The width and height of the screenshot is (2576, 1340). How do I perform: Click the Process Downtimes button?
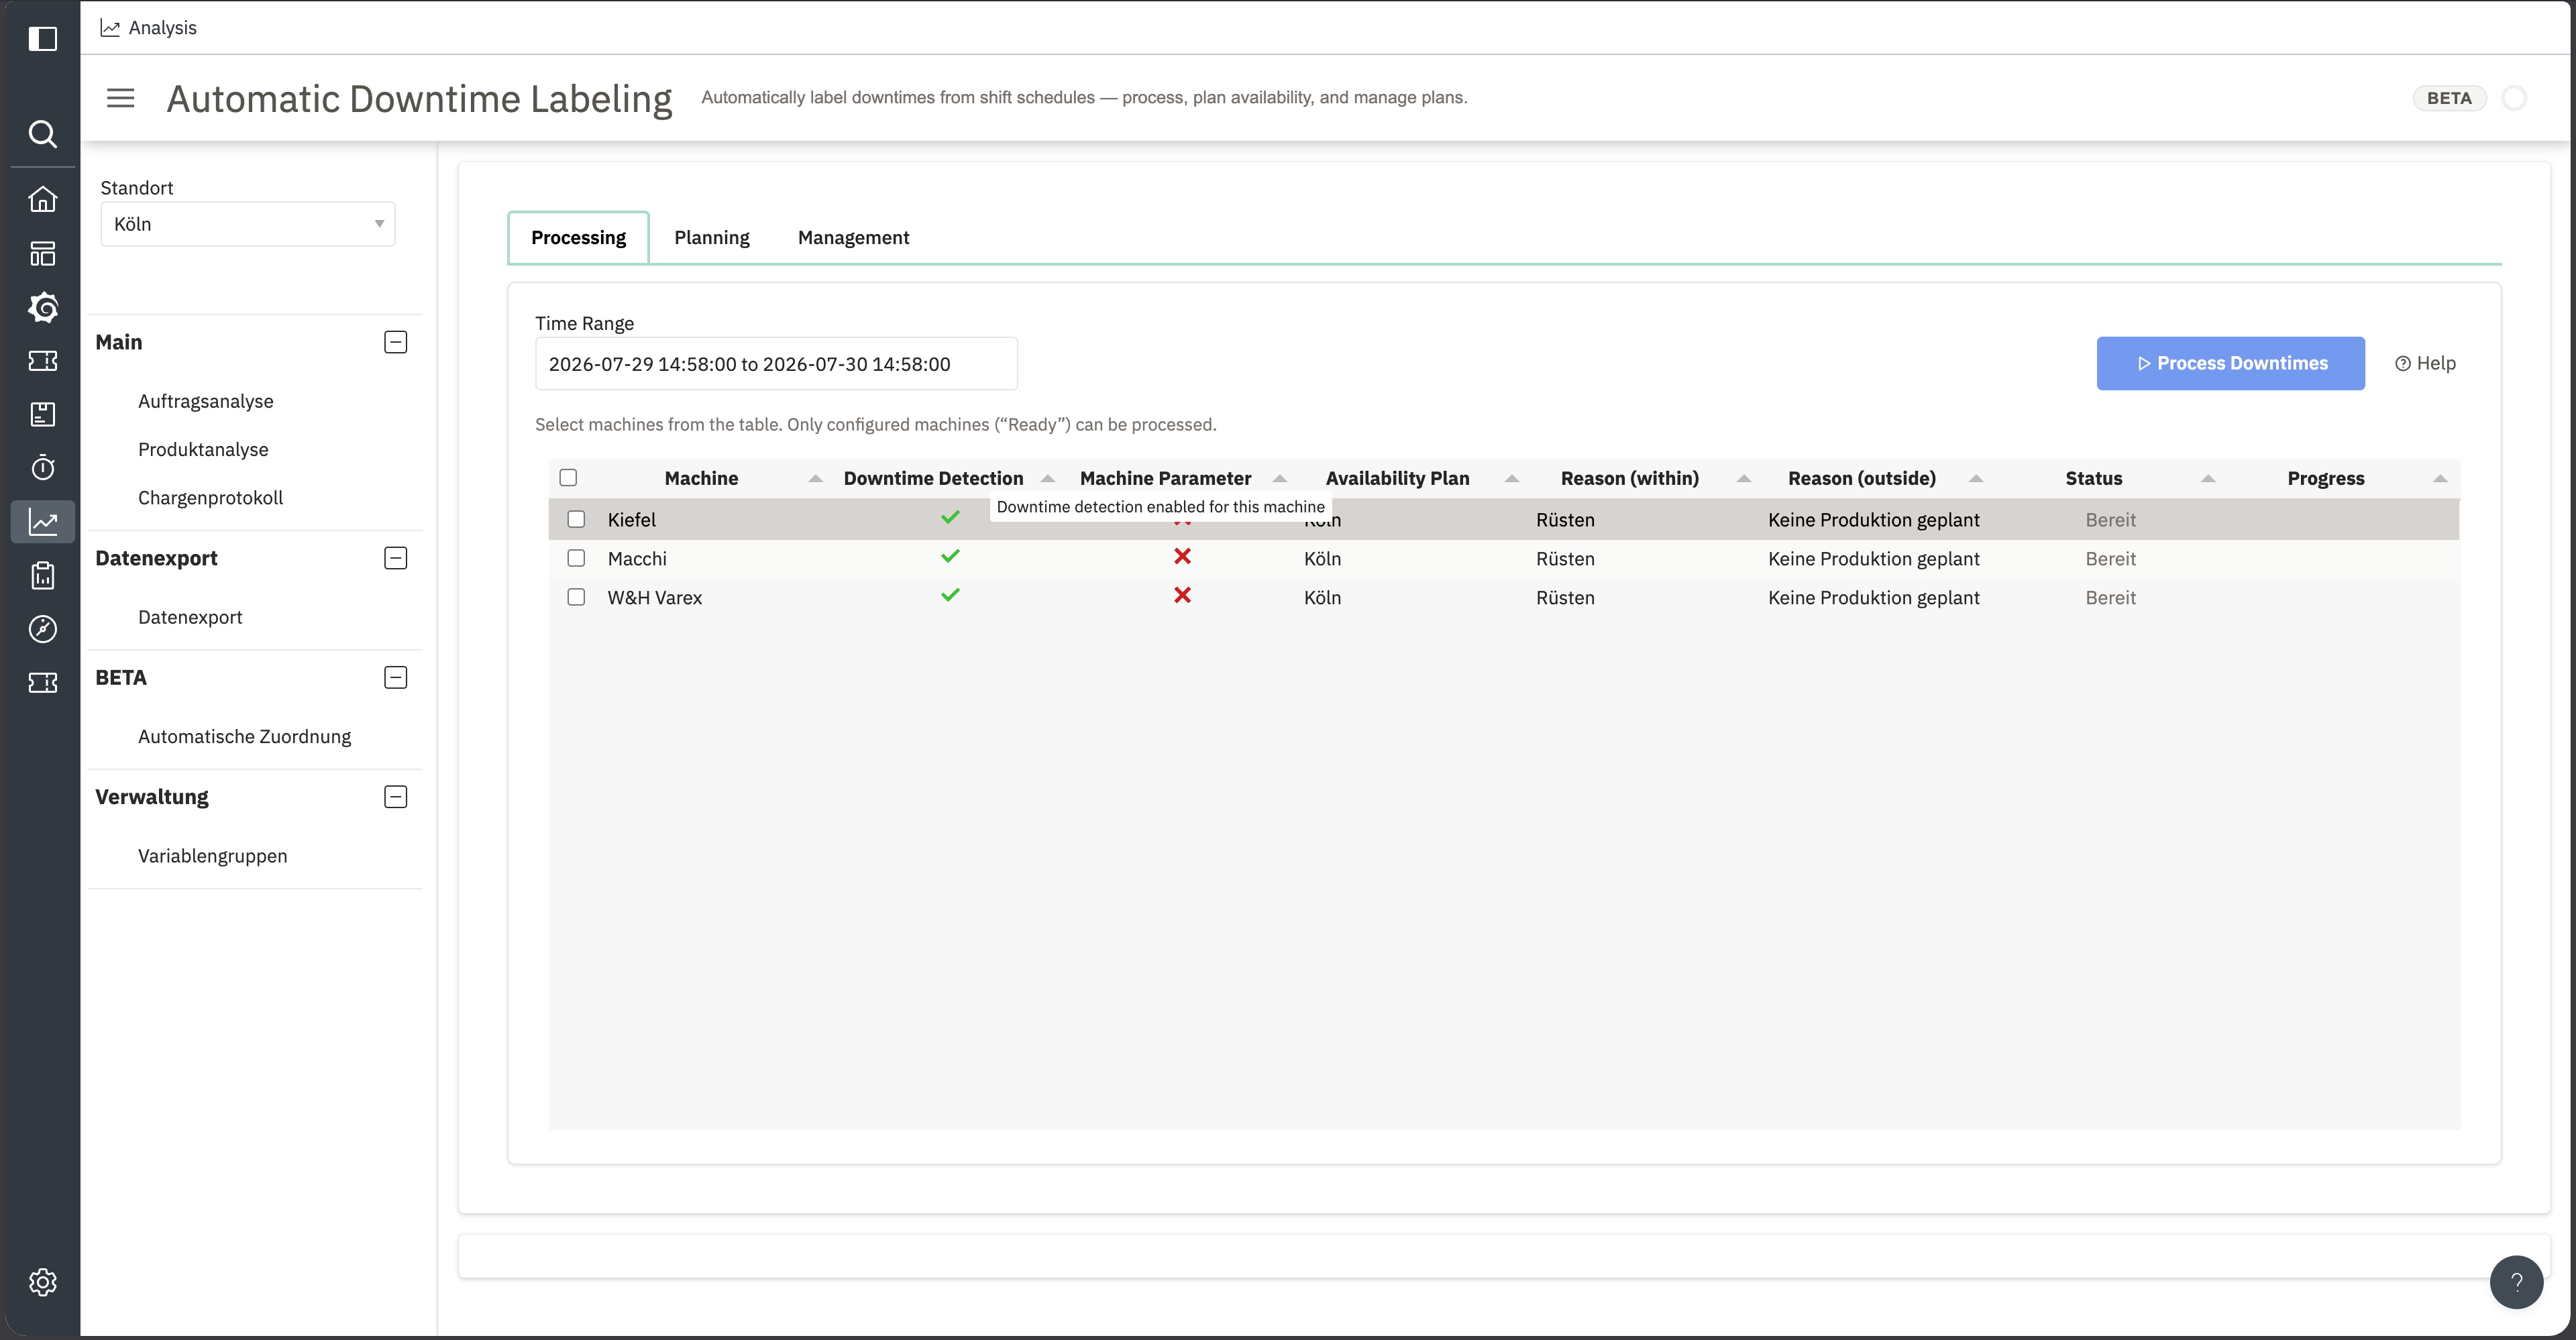[x=2230, y=363]
